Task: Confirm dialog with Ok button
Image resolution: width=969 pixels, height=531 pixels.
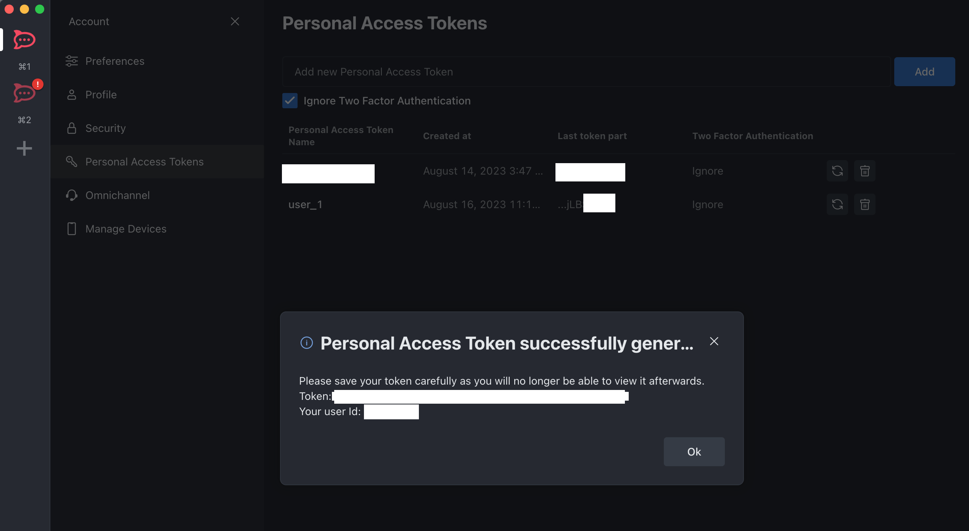Action: pyautogui.click(x=694, y=452)
